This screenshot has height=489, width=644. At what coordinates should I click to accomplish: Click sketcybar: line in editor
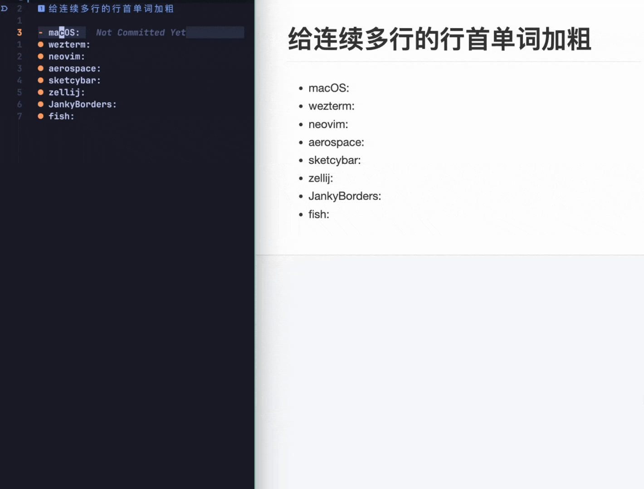pos(74,80)
